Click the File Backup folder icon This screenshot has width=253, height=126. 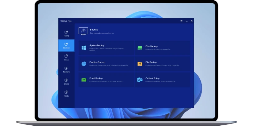coord(140,64)
